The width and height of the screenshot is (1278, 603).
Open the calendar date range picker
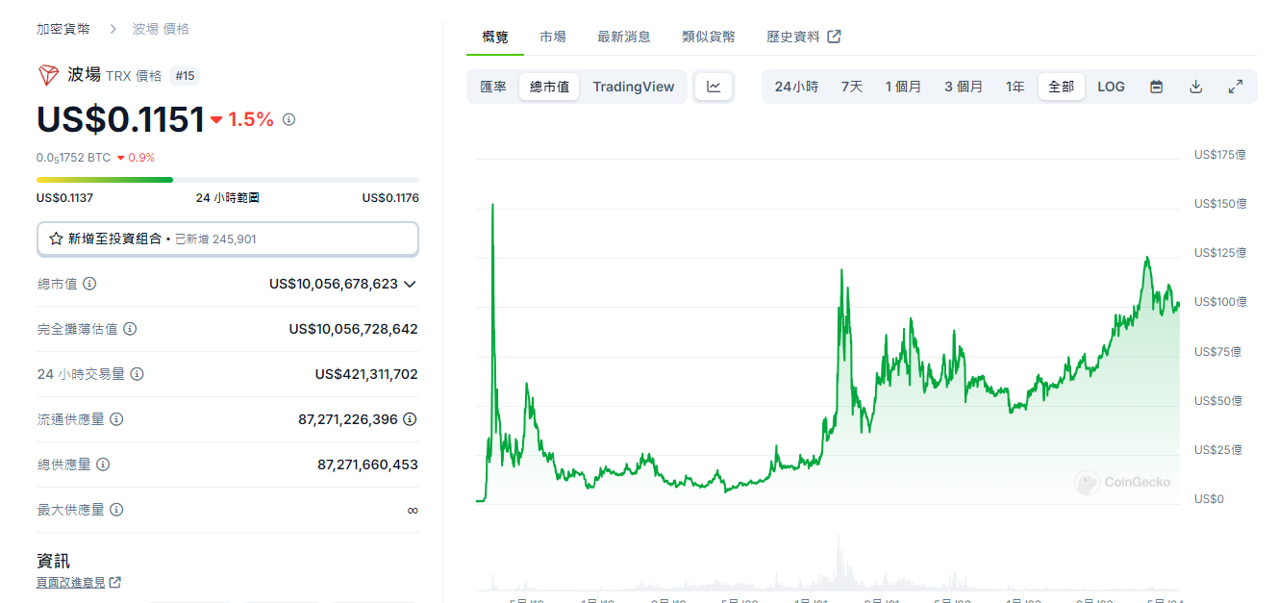1157,87
